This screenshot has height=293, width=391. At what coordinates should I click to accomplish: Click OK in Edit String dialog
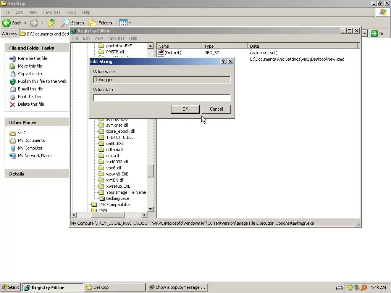pos(185,109)
